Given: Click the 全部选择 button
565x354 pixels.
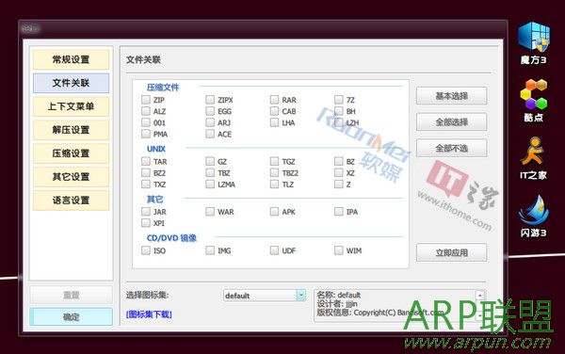Looking at the screenshot, I should coord(451,122).
